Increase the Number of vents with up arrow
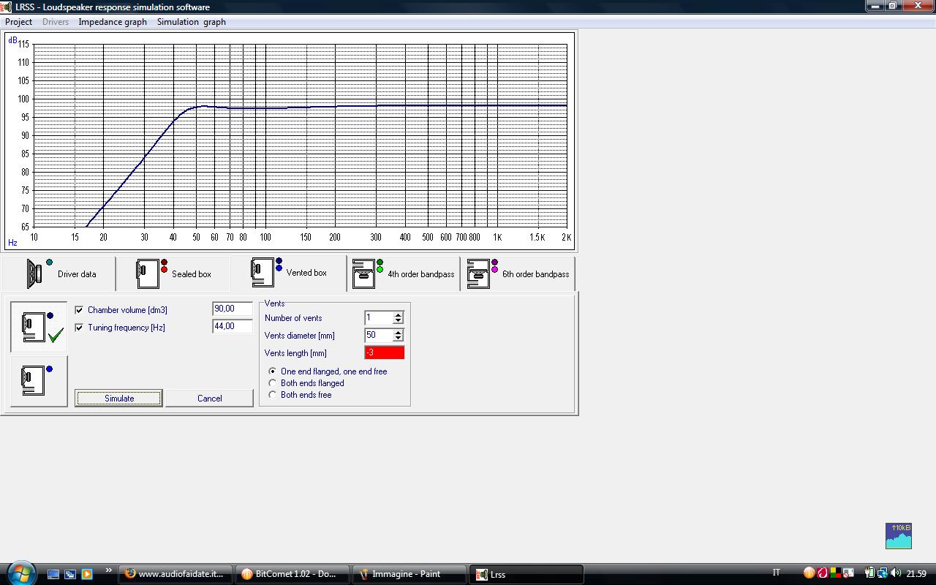The width and height of the screenshot is (936, 585). [398, 315]
